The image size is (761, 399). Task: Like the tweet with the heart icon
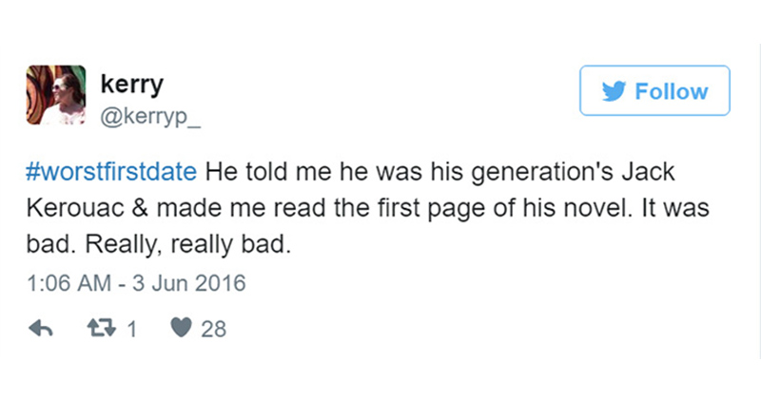coord(182,329)
